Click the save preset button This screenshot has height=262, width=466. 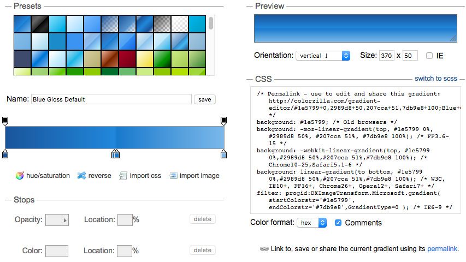204,99
